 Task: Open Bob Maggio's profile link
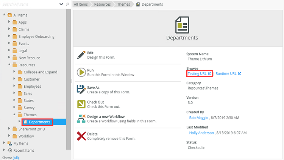[199, 118]
